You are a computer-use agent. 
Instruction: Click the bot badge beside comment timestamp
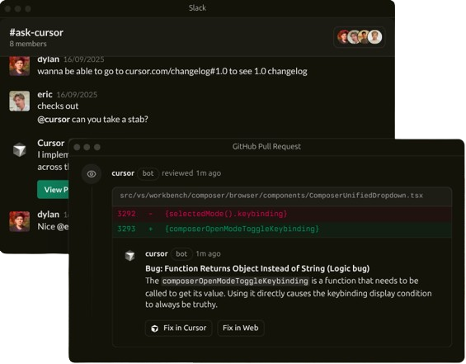click(181, 253)
